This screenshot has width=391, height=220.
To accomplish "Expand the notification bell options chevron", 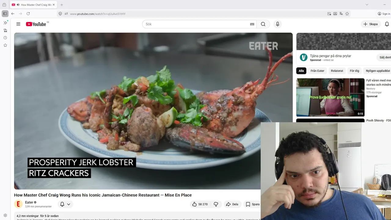I will (68, 204).
